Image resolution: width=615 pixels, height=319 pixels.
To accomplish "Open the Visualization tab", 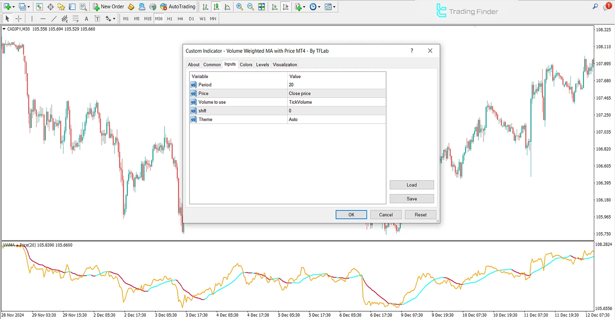I will pyautogui.click(x=284, y=64).
